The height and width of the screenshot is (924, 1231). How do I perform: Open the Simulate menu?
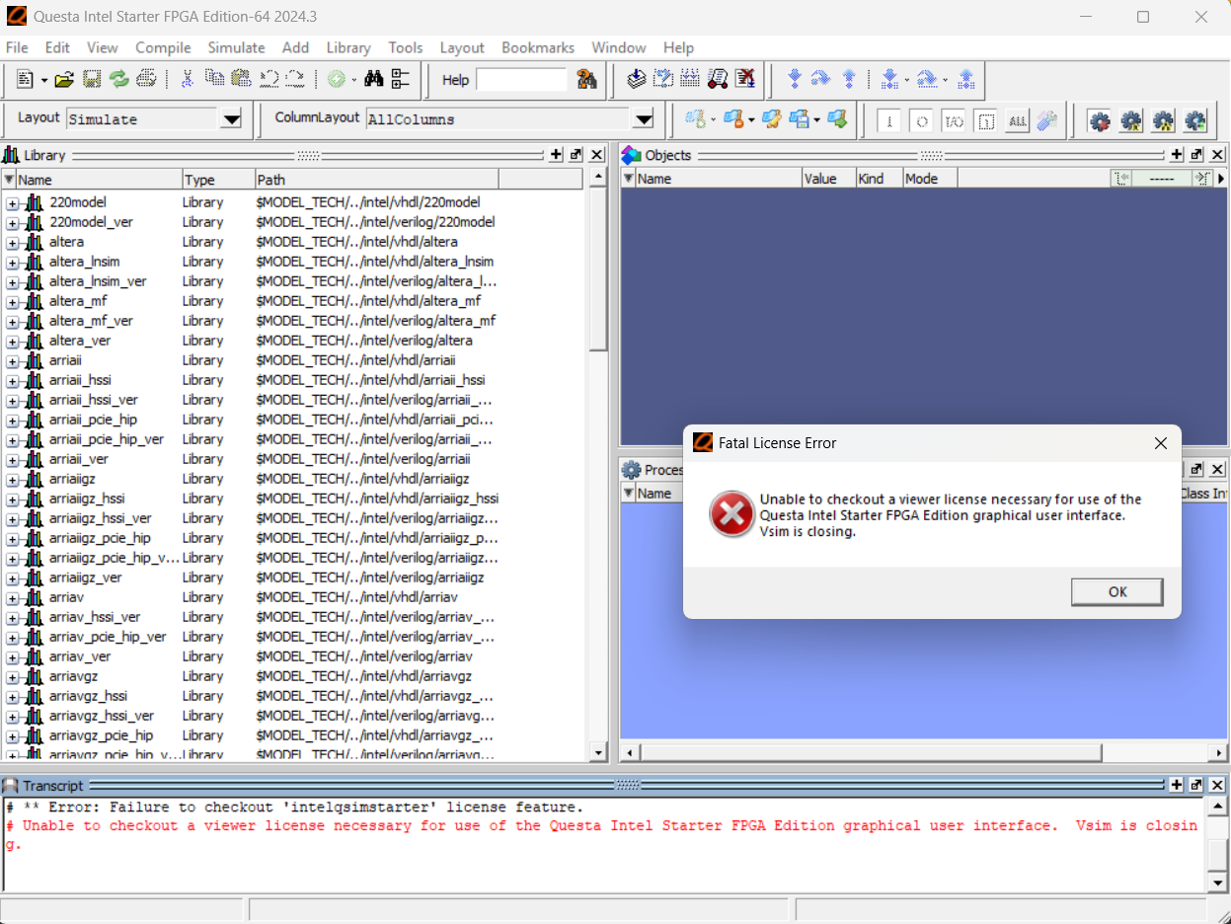click(x=236, y=47)
